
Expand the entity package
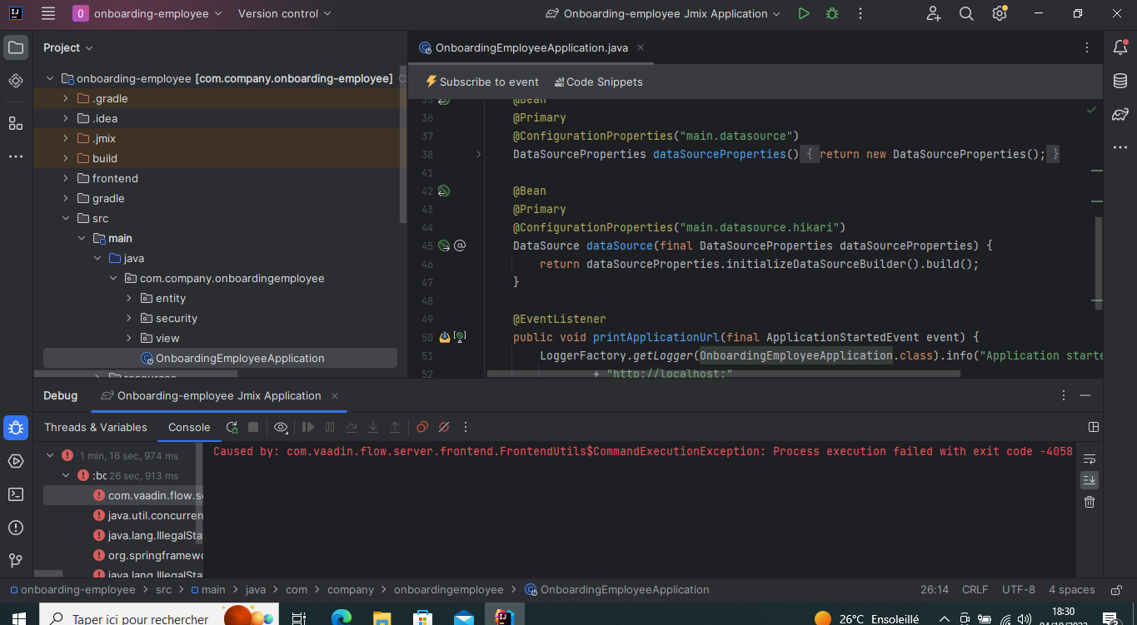click(129, 298)
